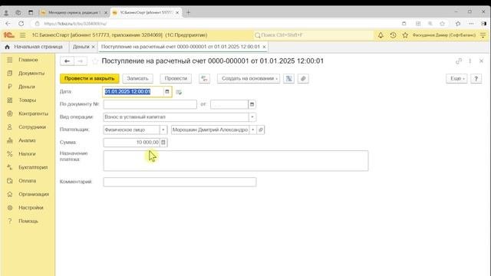Add document to favorites with star

coord(95,61)
